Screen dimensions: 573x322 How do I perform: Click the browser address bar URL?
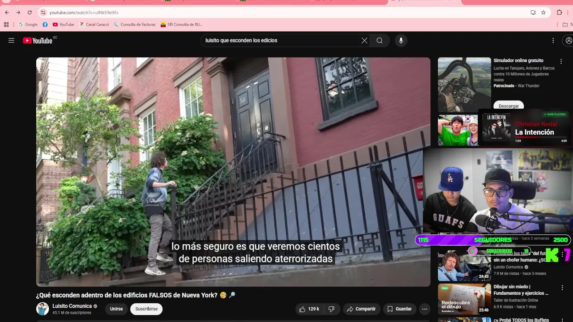(x=84, y=13)
